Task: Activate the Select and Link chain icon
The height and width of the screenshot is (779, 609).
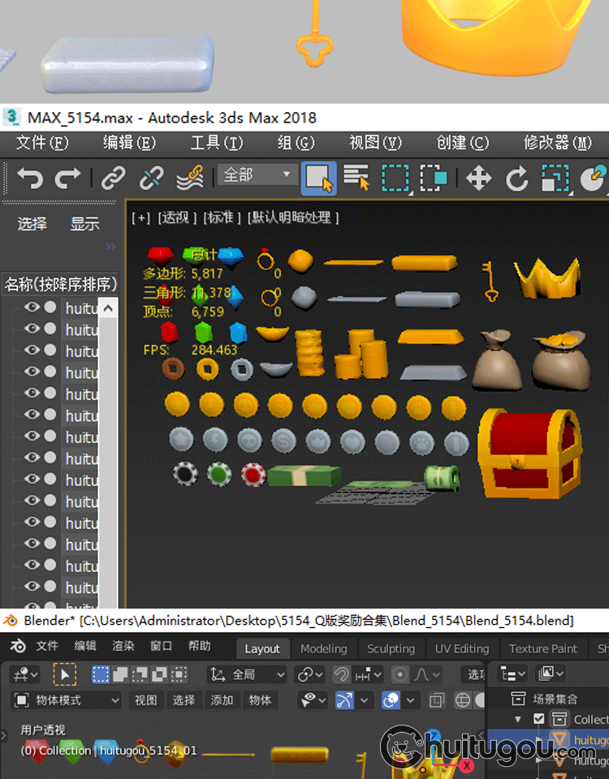Action: [x=113, y=178]
